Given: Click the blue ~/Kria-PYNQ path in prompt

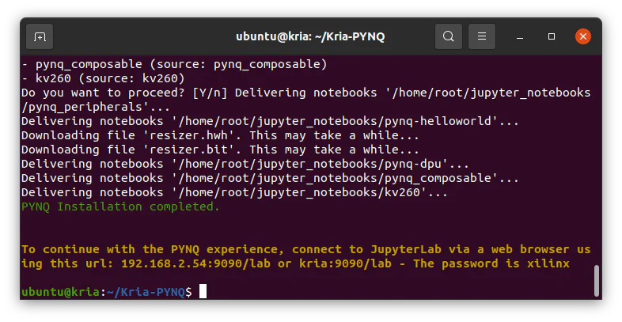Looking at the screenshot, I should coord(145,292).
